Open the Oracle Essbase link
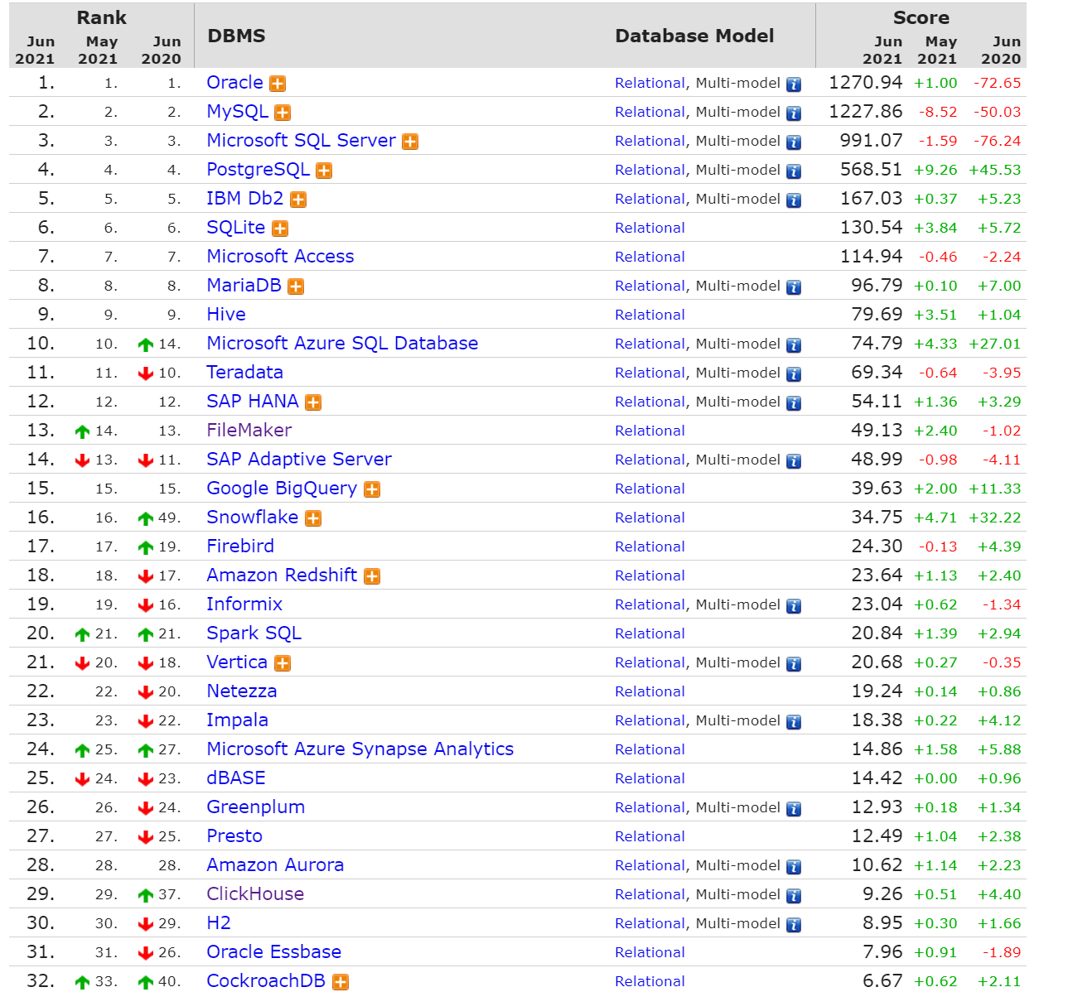1068x992 pixels. click(273, 952)
